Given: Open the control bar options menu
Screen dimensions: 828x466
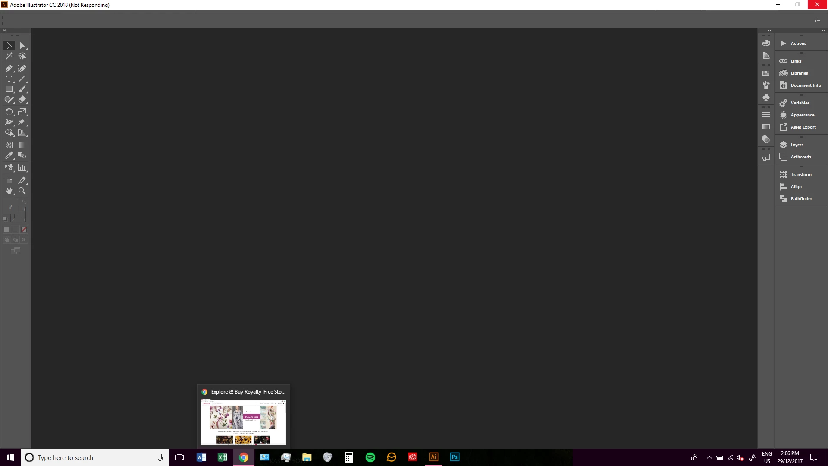Looking at the screenshot, I should [818, 20].
